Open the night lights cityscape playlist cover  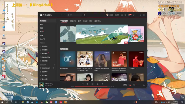[119, 77]
